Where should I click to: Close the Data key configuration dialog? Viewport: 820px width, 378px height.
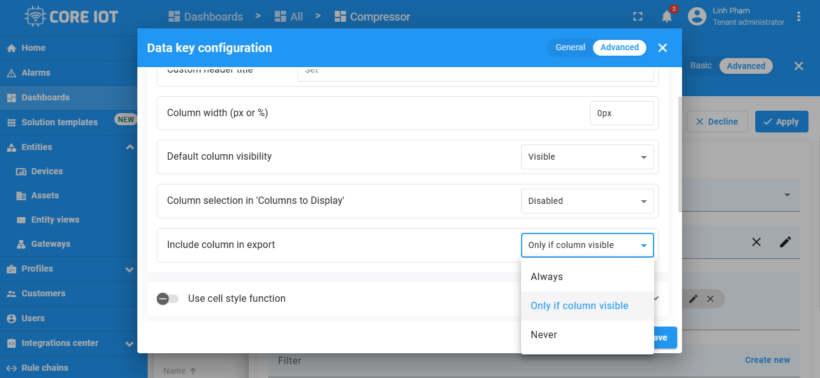click(663, 48)
